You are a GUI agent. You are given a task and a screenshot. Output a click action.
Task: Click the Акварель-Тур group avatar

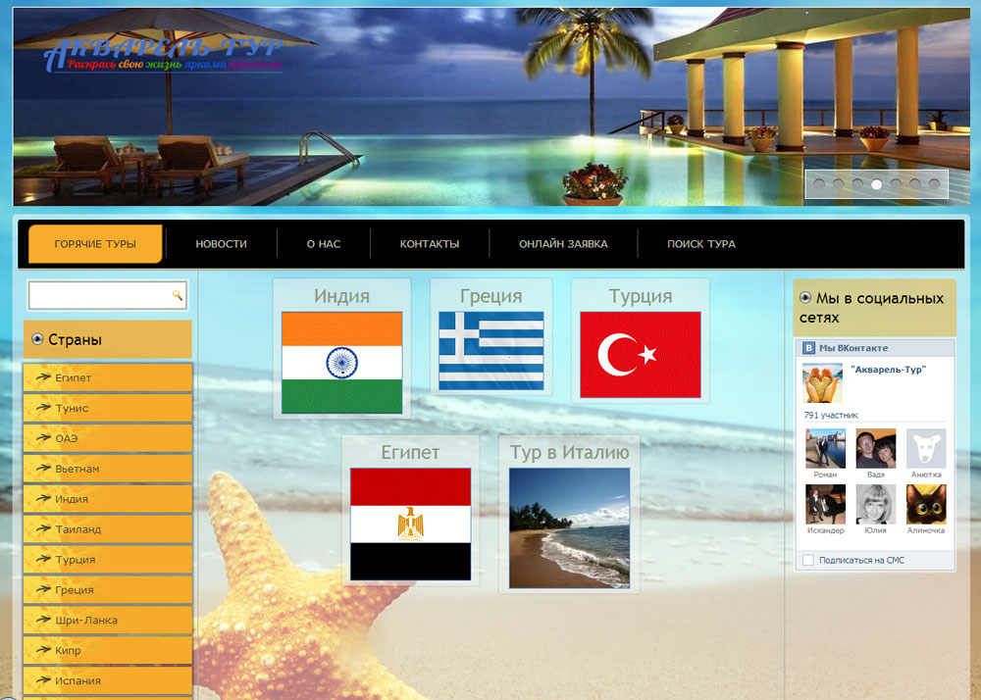pyautogui.click(x=823, y=382)
